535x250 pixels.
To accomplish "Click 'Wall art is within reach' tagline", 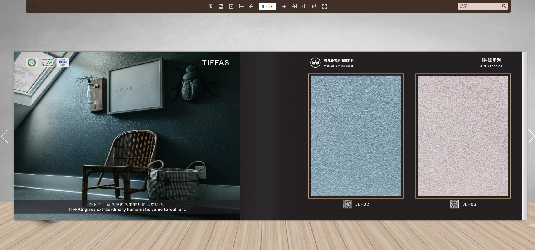I will click(x=339, y=66).
